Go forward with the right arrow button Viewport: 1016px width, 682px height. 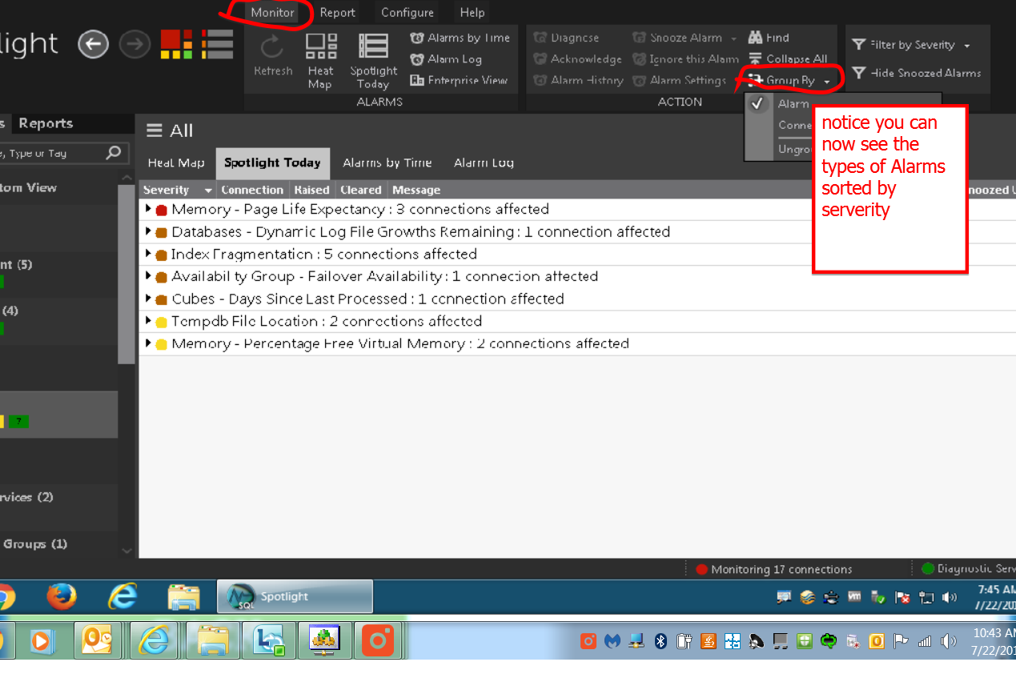tap(135, 44)
